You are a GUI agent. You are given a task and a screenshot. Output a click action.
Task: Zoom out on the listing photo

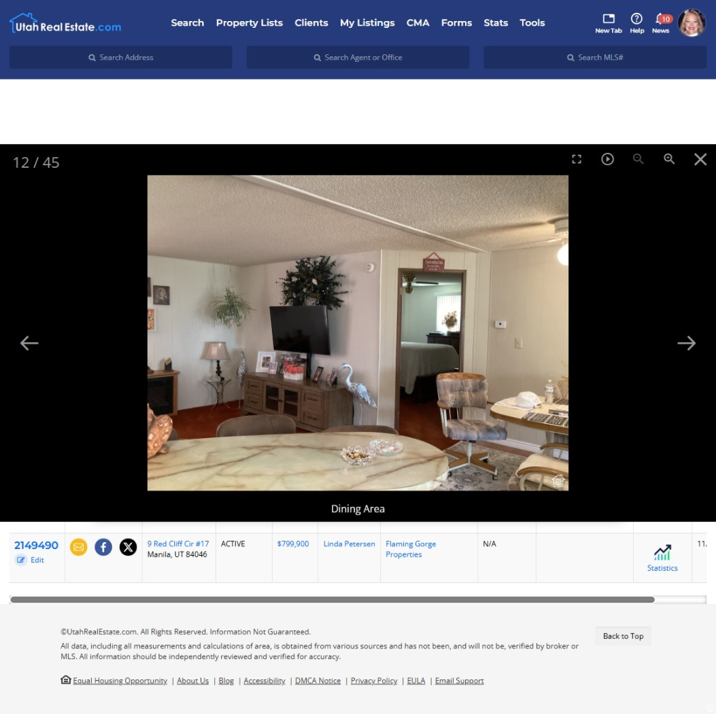638,158
